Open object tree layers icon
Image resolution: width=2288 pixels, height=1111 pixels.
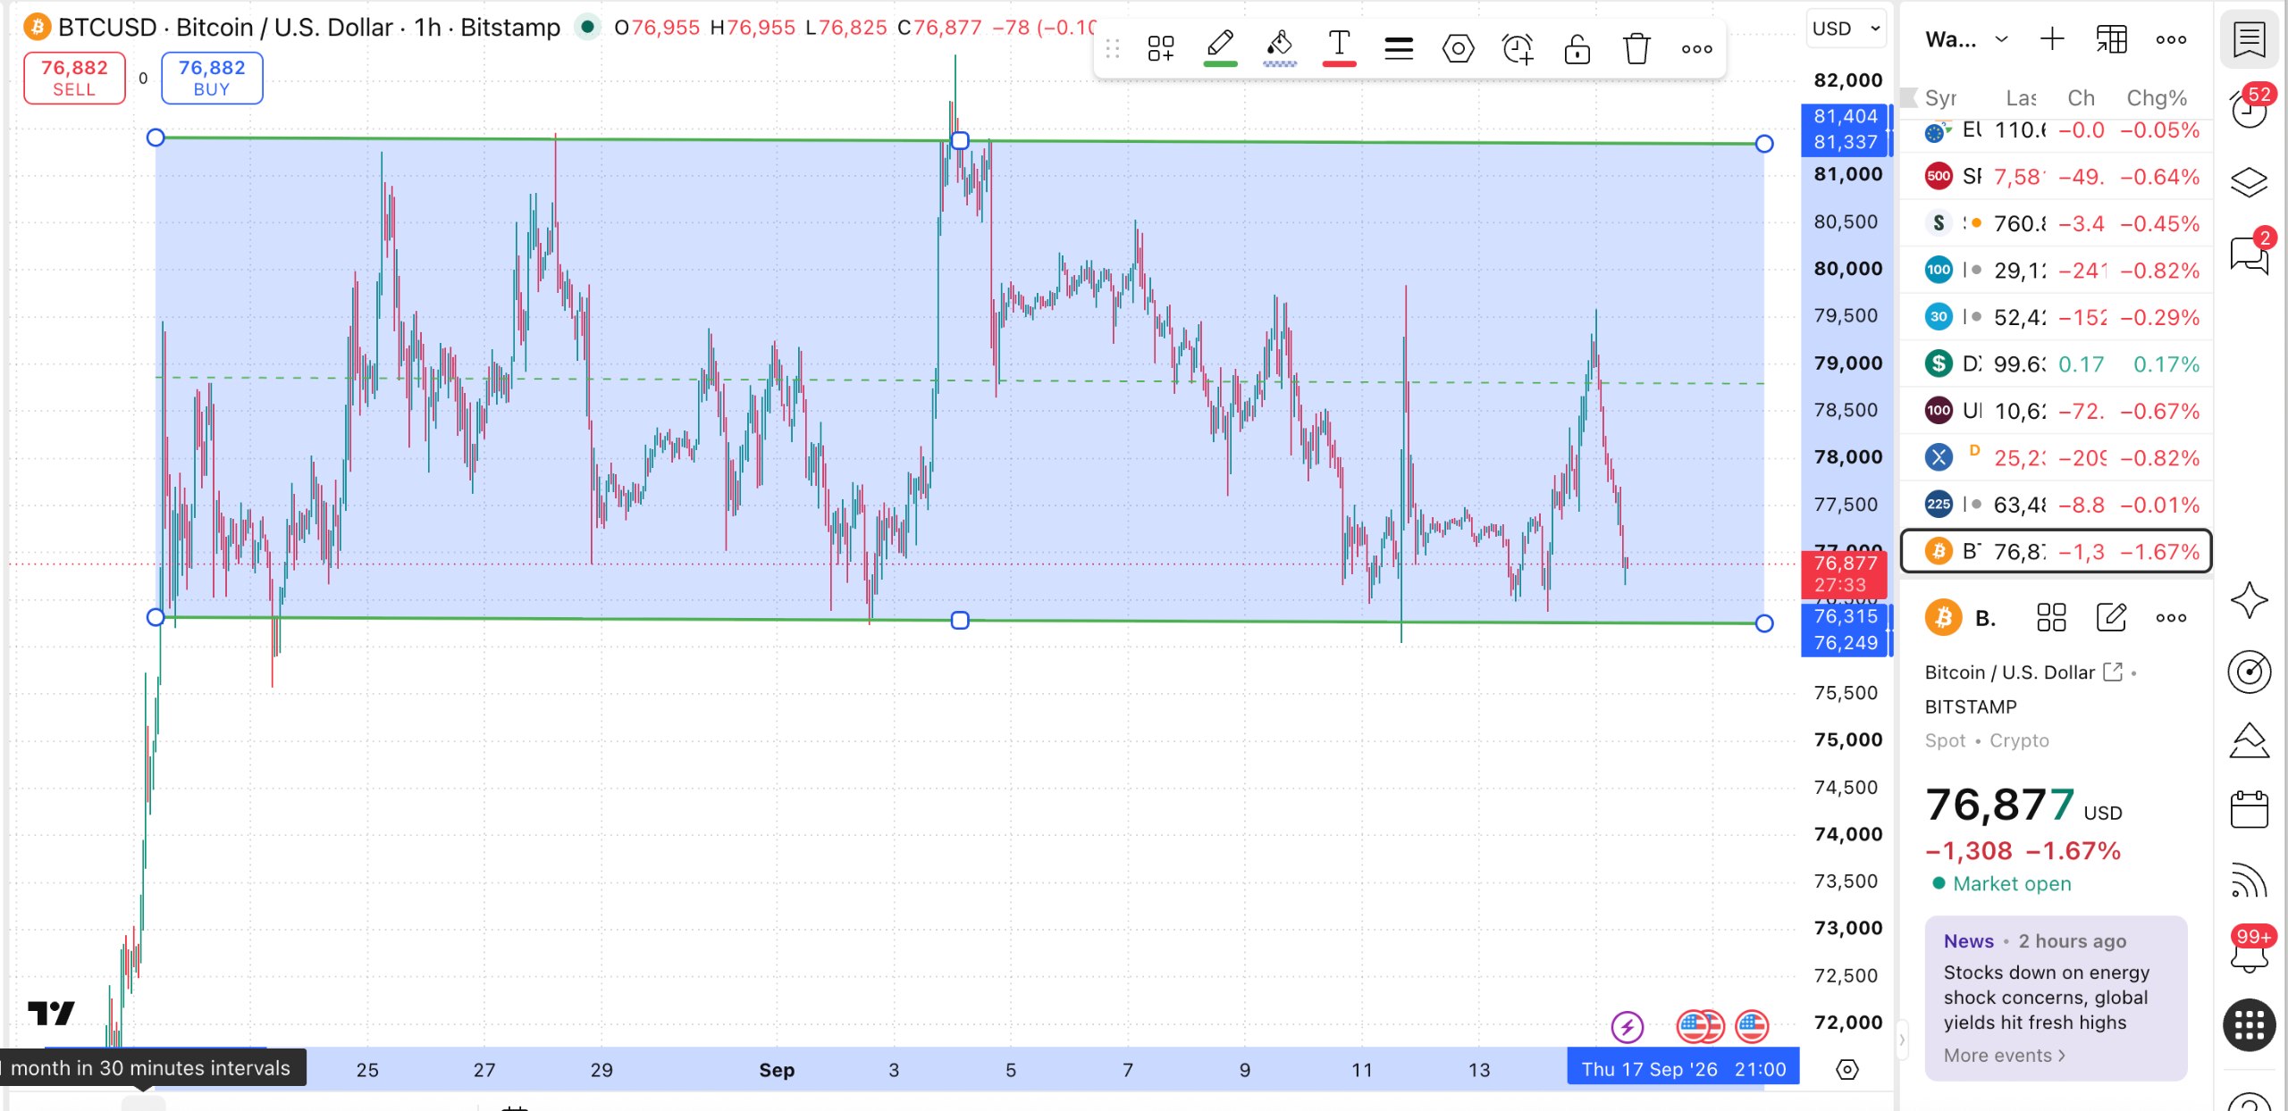(x=2249, y=182)
